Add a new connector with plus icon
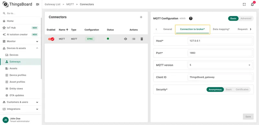 [x=141, y=17]
